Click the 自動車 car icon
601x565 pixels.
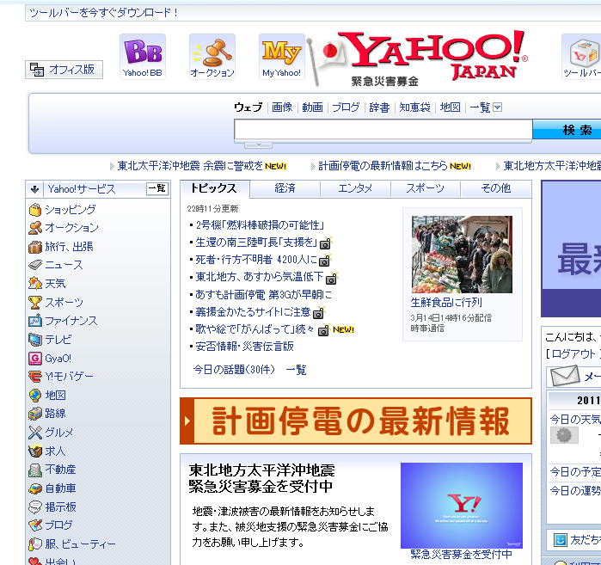coord(35,488)
